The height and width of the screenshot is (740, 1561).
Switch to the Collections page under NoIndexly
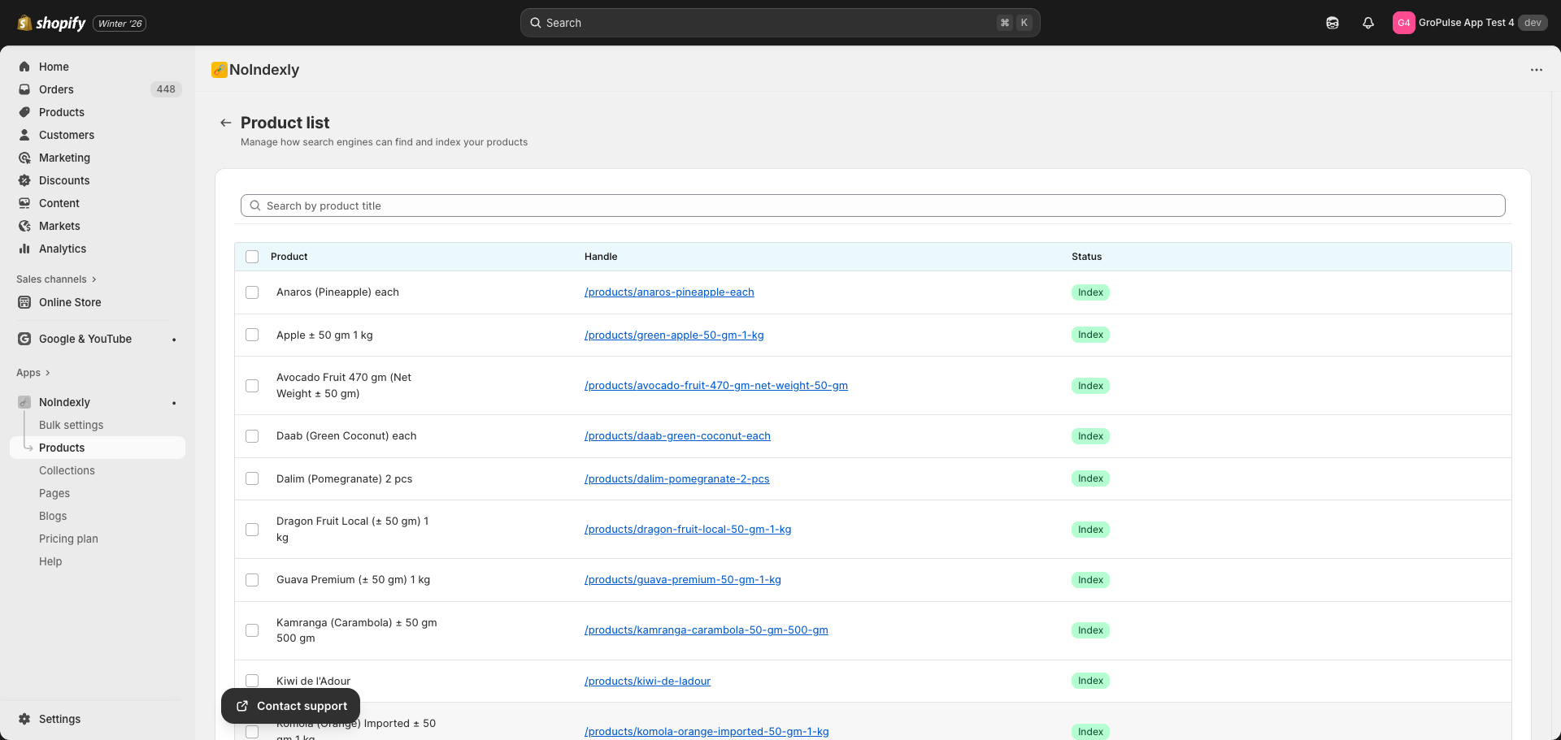(67, 470)
